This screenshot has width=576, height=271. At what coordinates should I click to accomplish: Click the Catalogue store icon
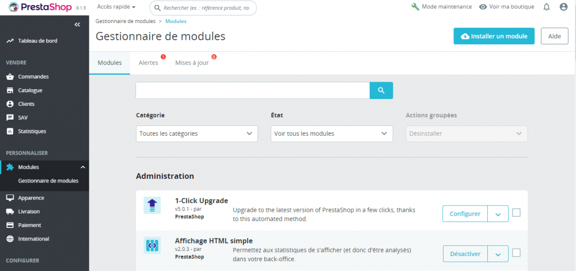[x=10, y=90]
